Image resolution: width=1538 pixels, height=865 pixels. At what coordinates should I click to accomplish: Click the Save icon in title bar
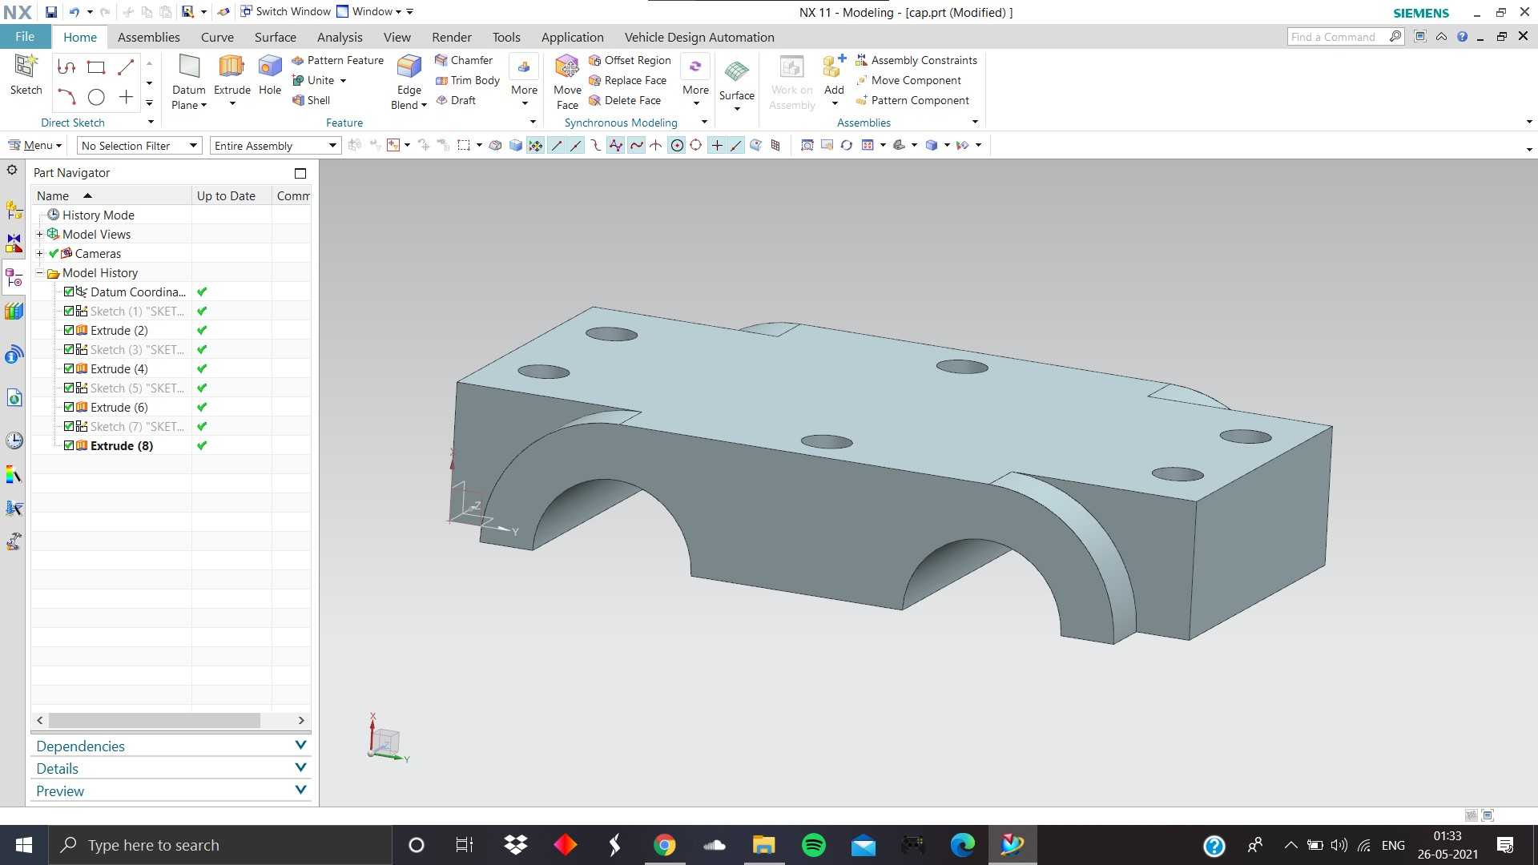pos(51,12)
